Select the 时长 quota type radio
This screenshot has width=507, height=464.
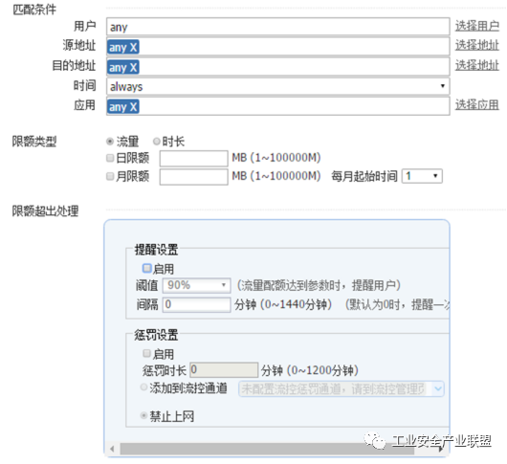tap(157, 142)
